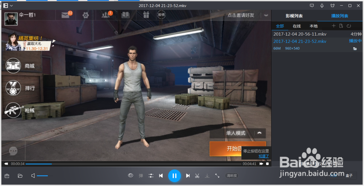Expand the main menu dropdown arrow
Image resolution: width=364 pixels, height=186 pixels.
point(11,5)
